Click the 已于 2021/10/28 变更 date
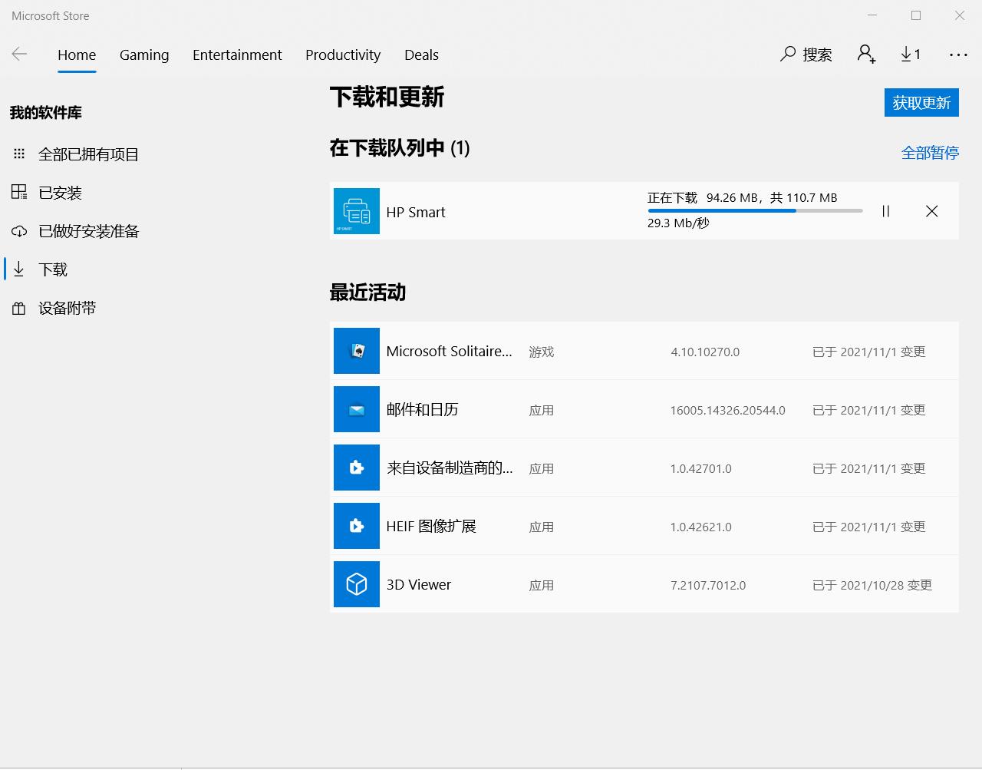This screenshot has width=982, height=770. pos(872,585)
